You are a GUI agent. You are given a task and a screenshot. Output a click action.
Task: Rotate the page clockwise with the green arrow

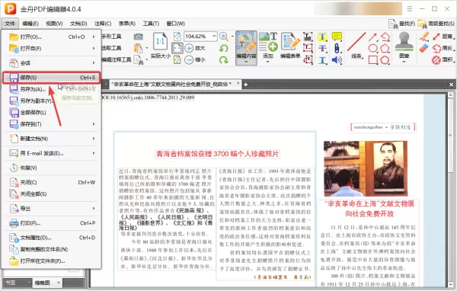[x=223, y=59]
